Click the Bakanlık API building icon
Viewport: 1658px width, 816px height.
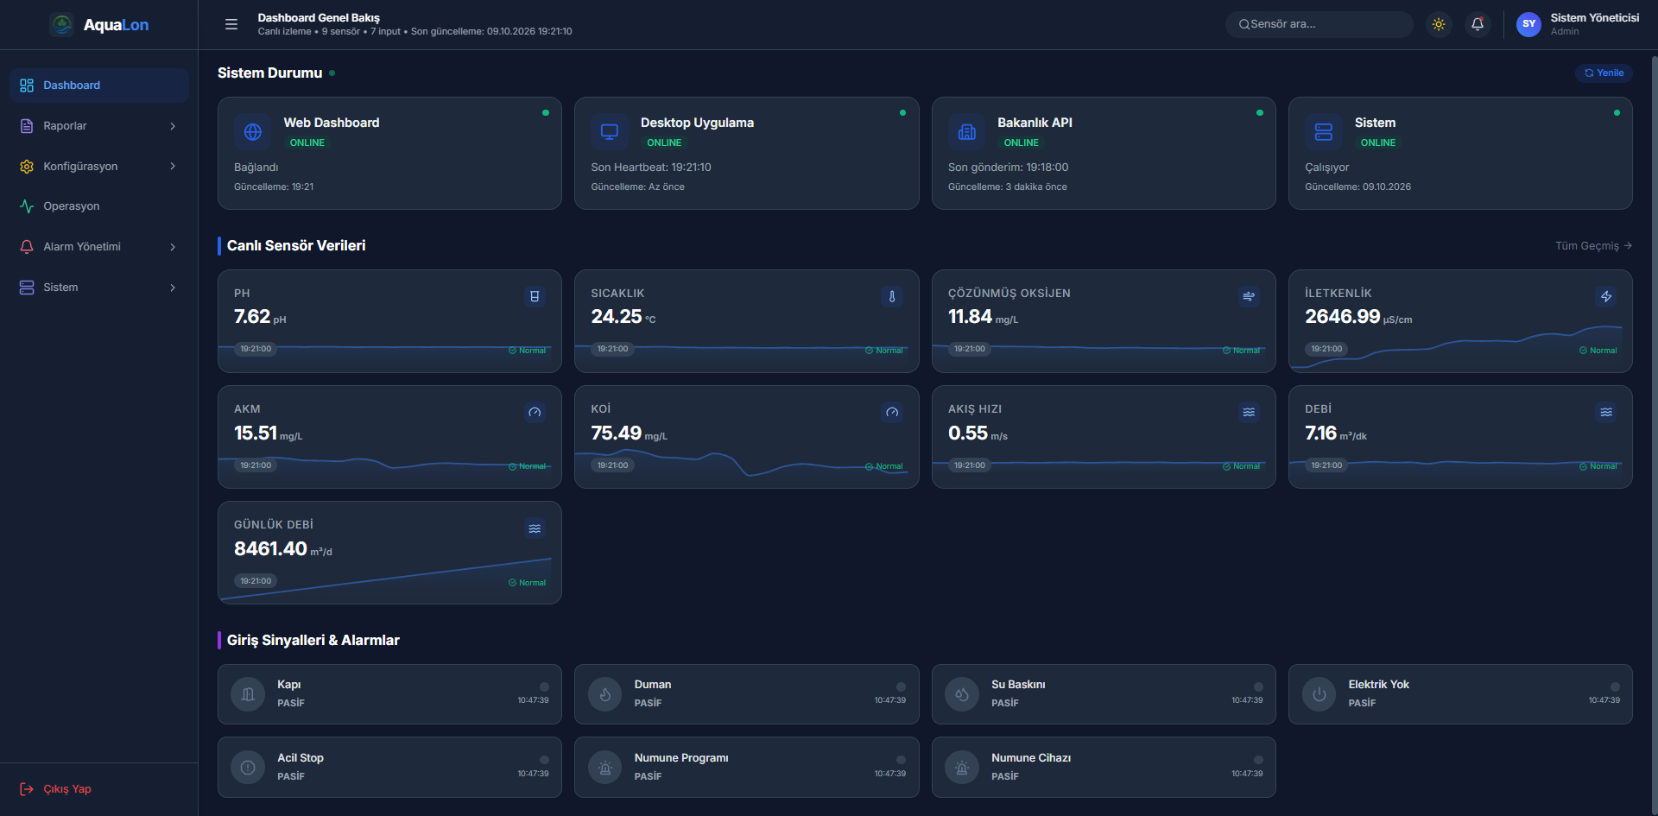tap(967, 132)
